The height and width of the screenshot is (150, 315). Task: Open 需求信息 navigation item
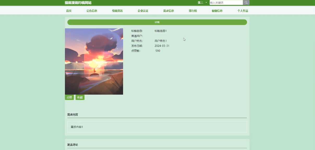168,11
